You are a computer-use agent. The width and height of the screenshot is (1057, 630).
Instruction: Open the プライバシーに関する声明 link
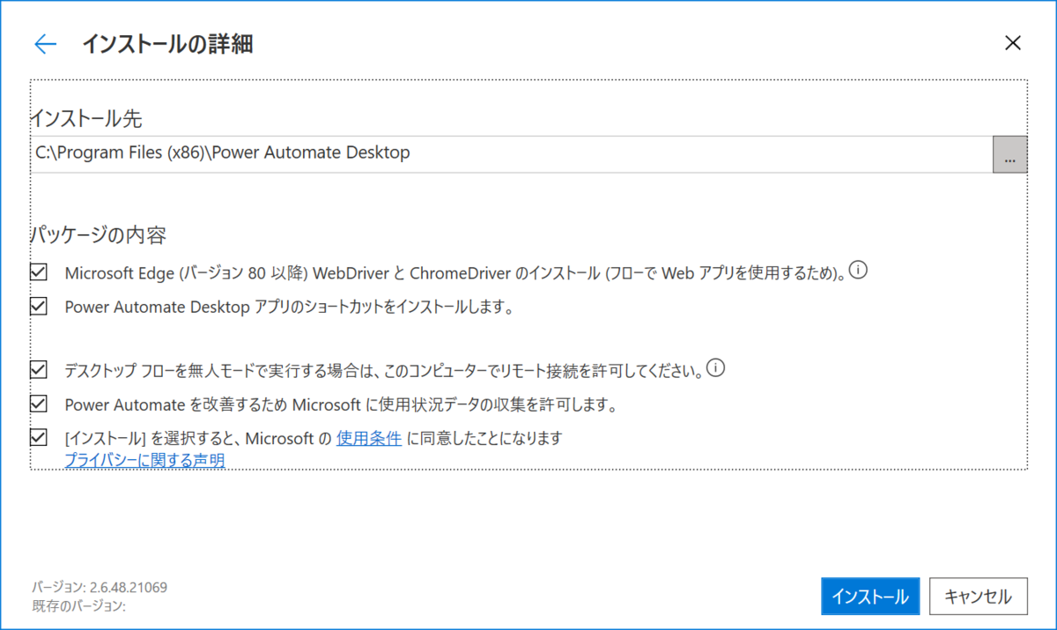pyautogui.click(x=144, y=459)
